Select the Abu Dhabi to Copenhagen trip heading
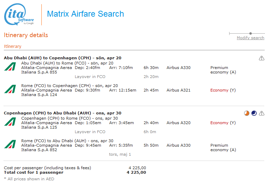The image size is (265, 181). pyautogui.click(x=63, y=58)
